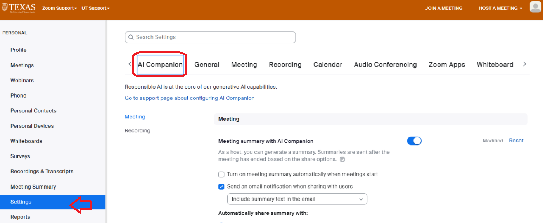Focus the Search Settings field
This screenshot has width=543, height=223.
click(x=213, y=37)
